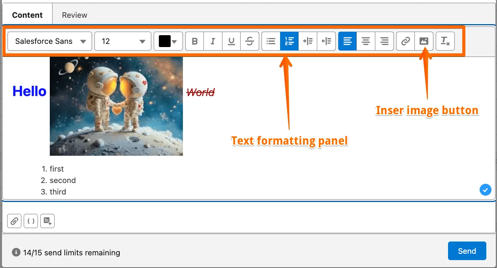Toggle strikethrough formatting
The image size is (497, 268).
click(x=250, y=41)
